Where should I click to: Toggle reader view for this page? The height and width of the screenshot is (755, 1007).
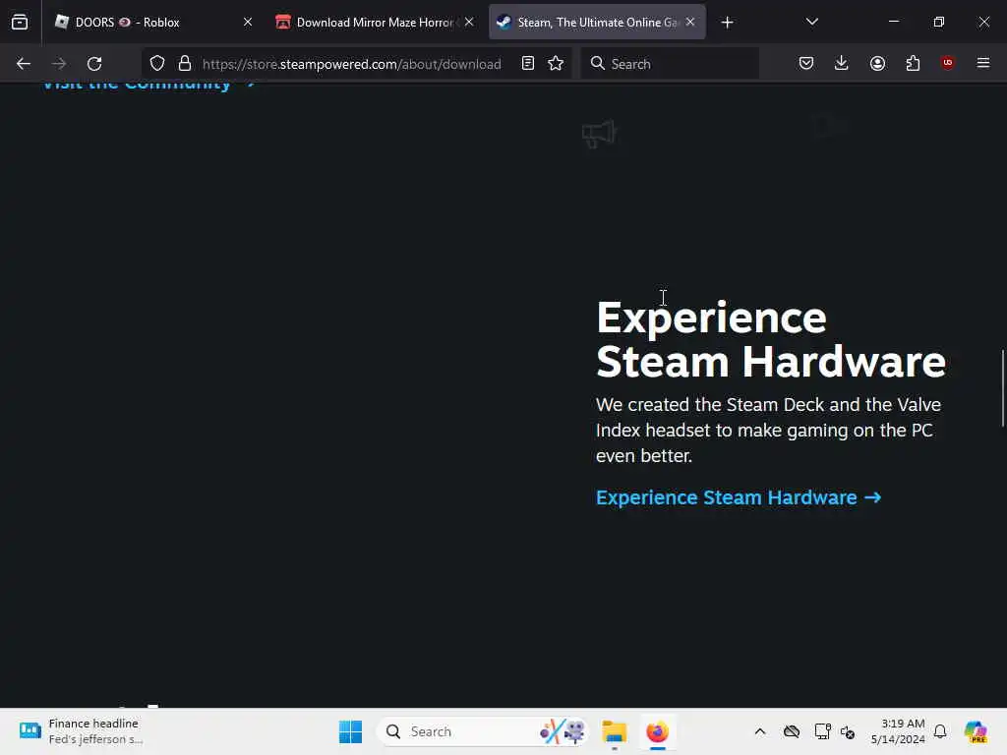tap(528, 64)
